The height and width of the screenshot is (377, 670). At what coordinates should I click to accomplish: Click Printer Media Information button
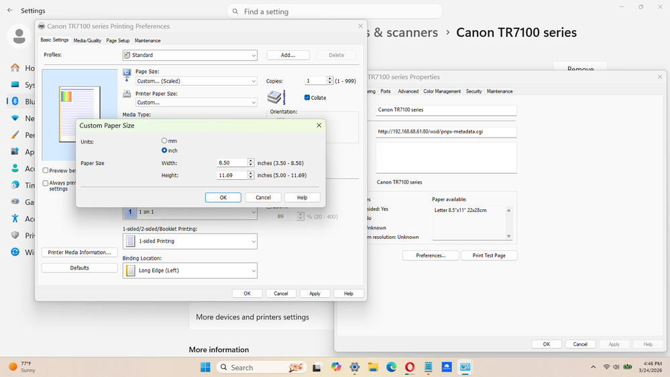(80, 252)
